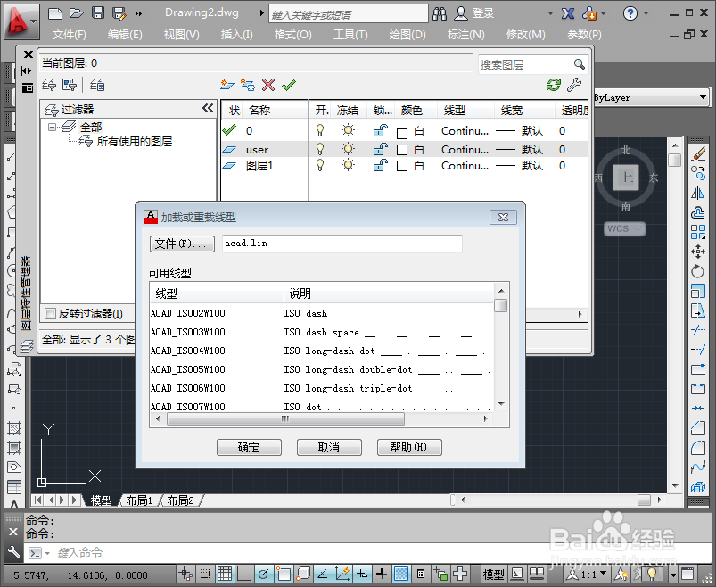Toggle the light bulb for layer user
The image size is (716, 587).
(x=320, y=149)
